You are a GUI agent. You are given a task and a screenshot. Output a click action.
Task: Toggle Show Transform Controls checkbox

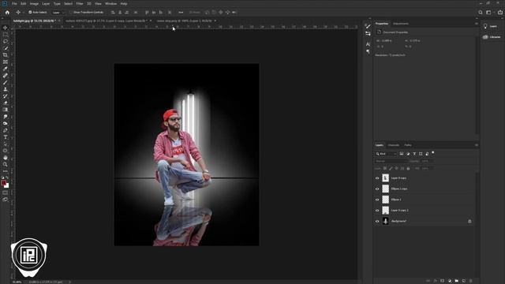(71, 13)
